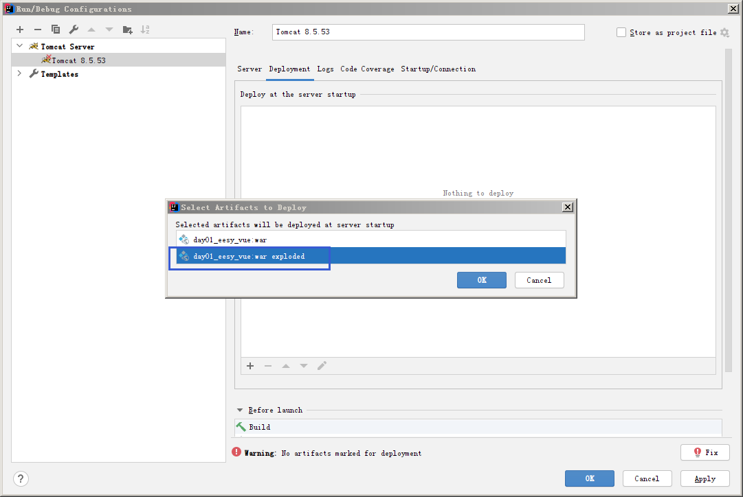Create new folder icon in left toolbar
The height and width of the screenshot is (497, 743).
point(127,30)
